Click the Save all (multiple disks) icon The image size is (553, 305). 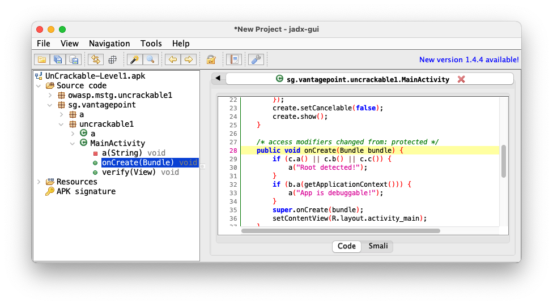click(58, 59)
